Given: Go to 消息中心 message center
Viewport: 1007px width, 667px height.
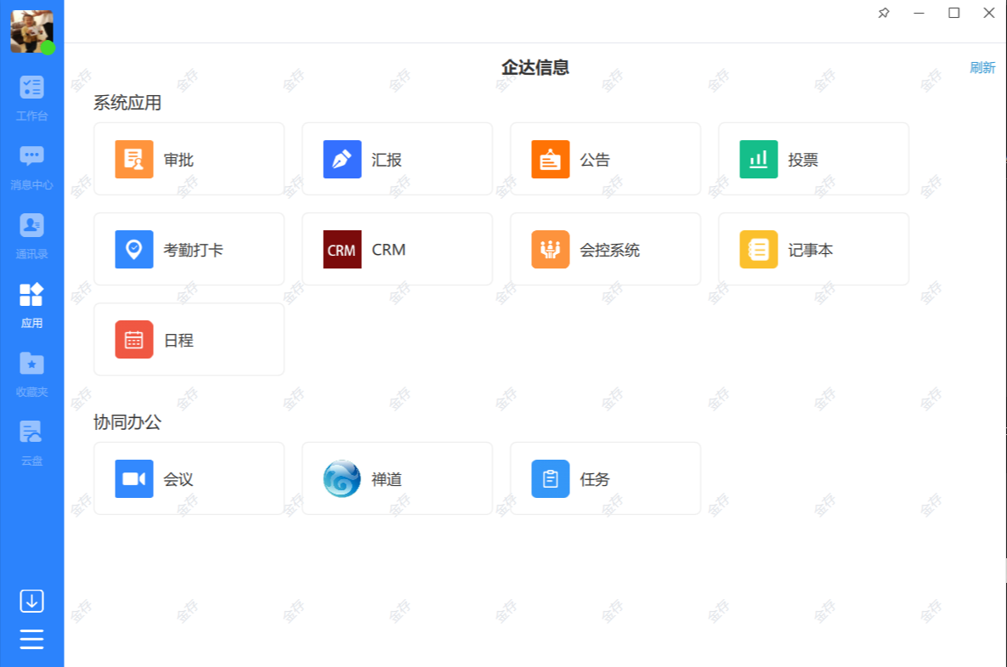Looking at the screenshot, I should pyautogui.click(x=31, y=167).
